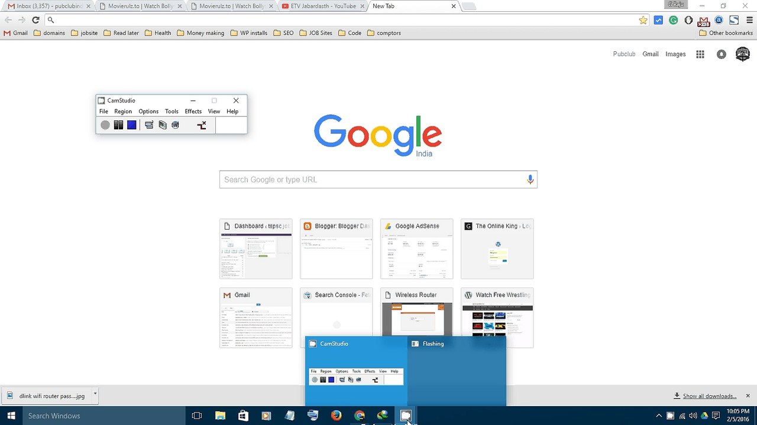Open the Images link
The height and width of the screenshot is (425, 757).
click(x=675, y=54)
